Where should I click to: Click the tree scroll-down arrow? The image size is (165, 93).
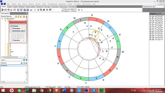pyautogui.click(x=26, y=55)
